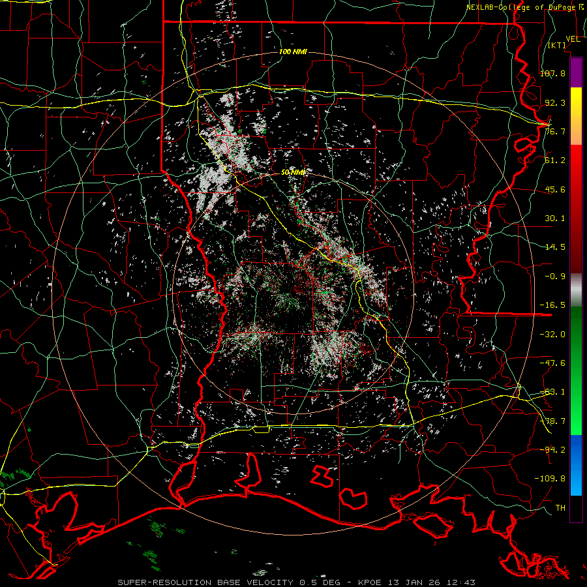Select the -94.2 legend value
This screenshot has width=587, height=587.
point(552,450)
